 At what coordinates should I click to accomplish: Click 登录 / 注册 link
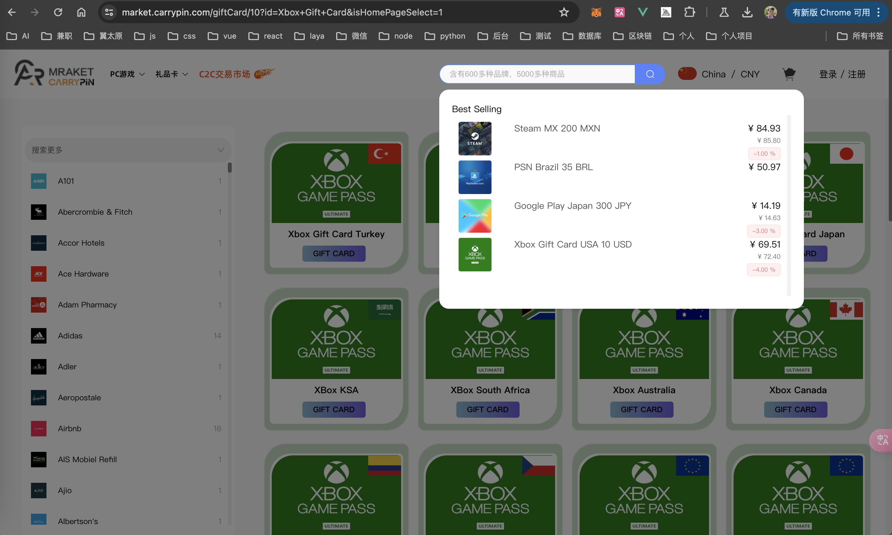pos(842,74)
